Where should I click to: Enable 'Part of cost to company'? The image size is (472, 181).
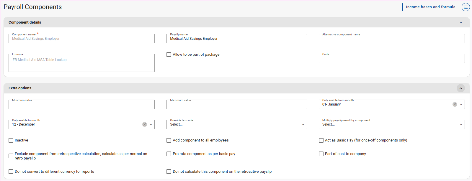point(321,154)
